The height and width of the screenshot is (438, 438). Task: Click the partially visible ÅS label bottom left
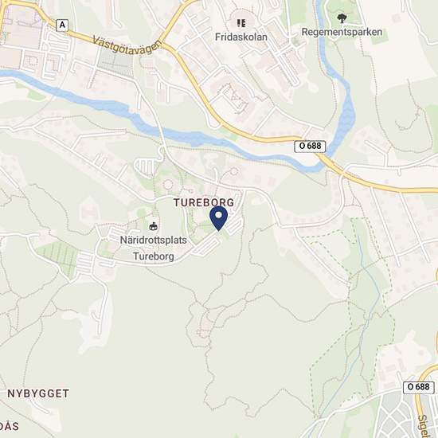click(x=10, y=427)
